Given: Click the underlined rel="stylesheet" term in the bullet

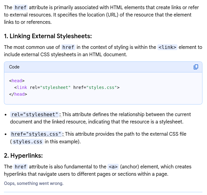Looking at the screenshot, I should (34, 115).
